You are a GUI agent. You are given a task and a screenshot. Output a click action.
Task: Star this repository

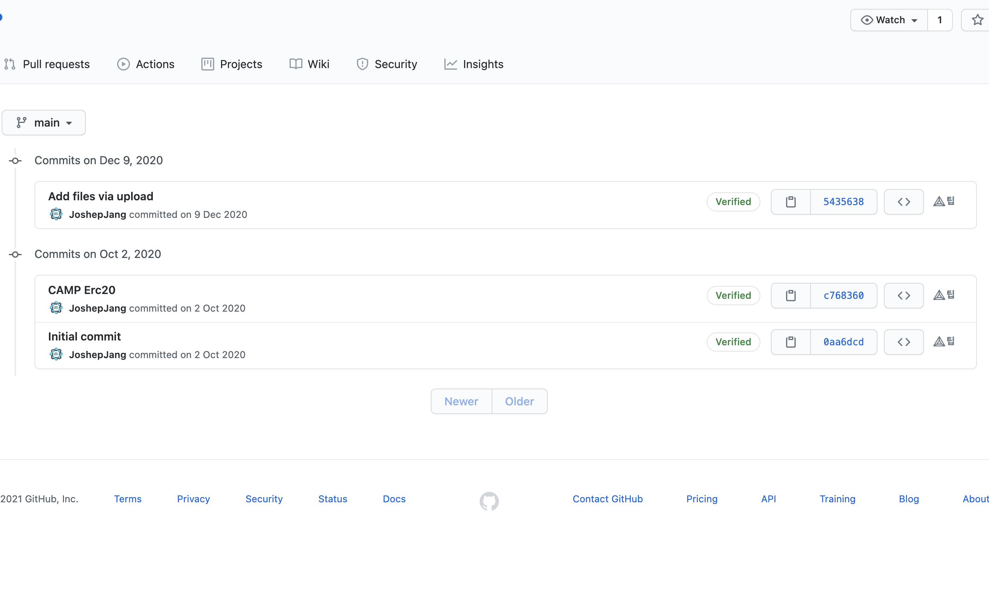pyautogui.click(x=977, y=20)
